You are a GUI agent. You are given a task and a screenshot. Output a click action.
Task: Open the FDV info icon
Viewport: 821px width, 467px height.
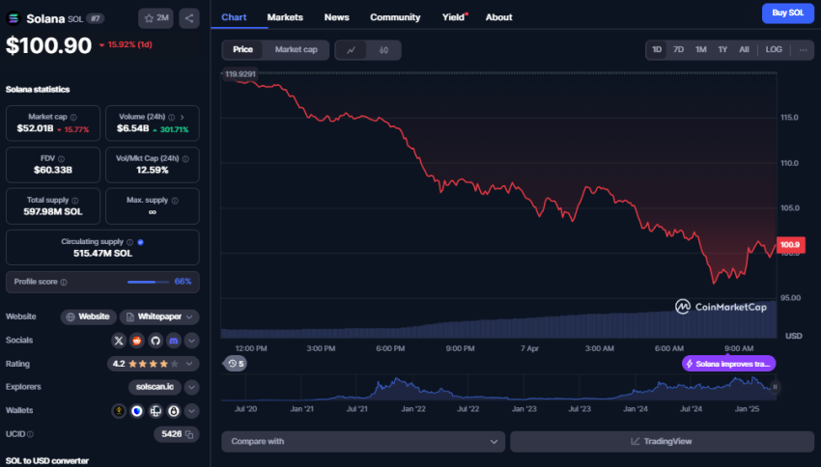pos(61,158)
